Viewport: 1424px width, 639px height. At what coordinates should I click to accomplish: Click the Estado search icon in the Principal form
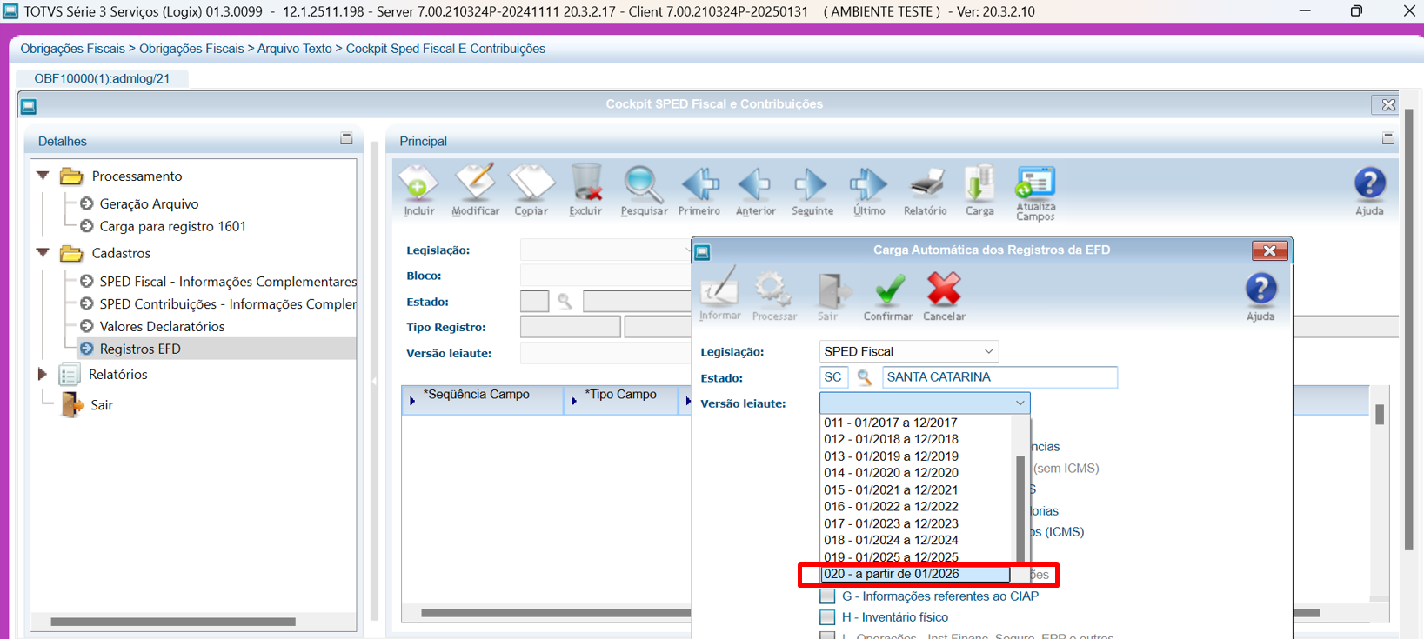pos(565,301)
